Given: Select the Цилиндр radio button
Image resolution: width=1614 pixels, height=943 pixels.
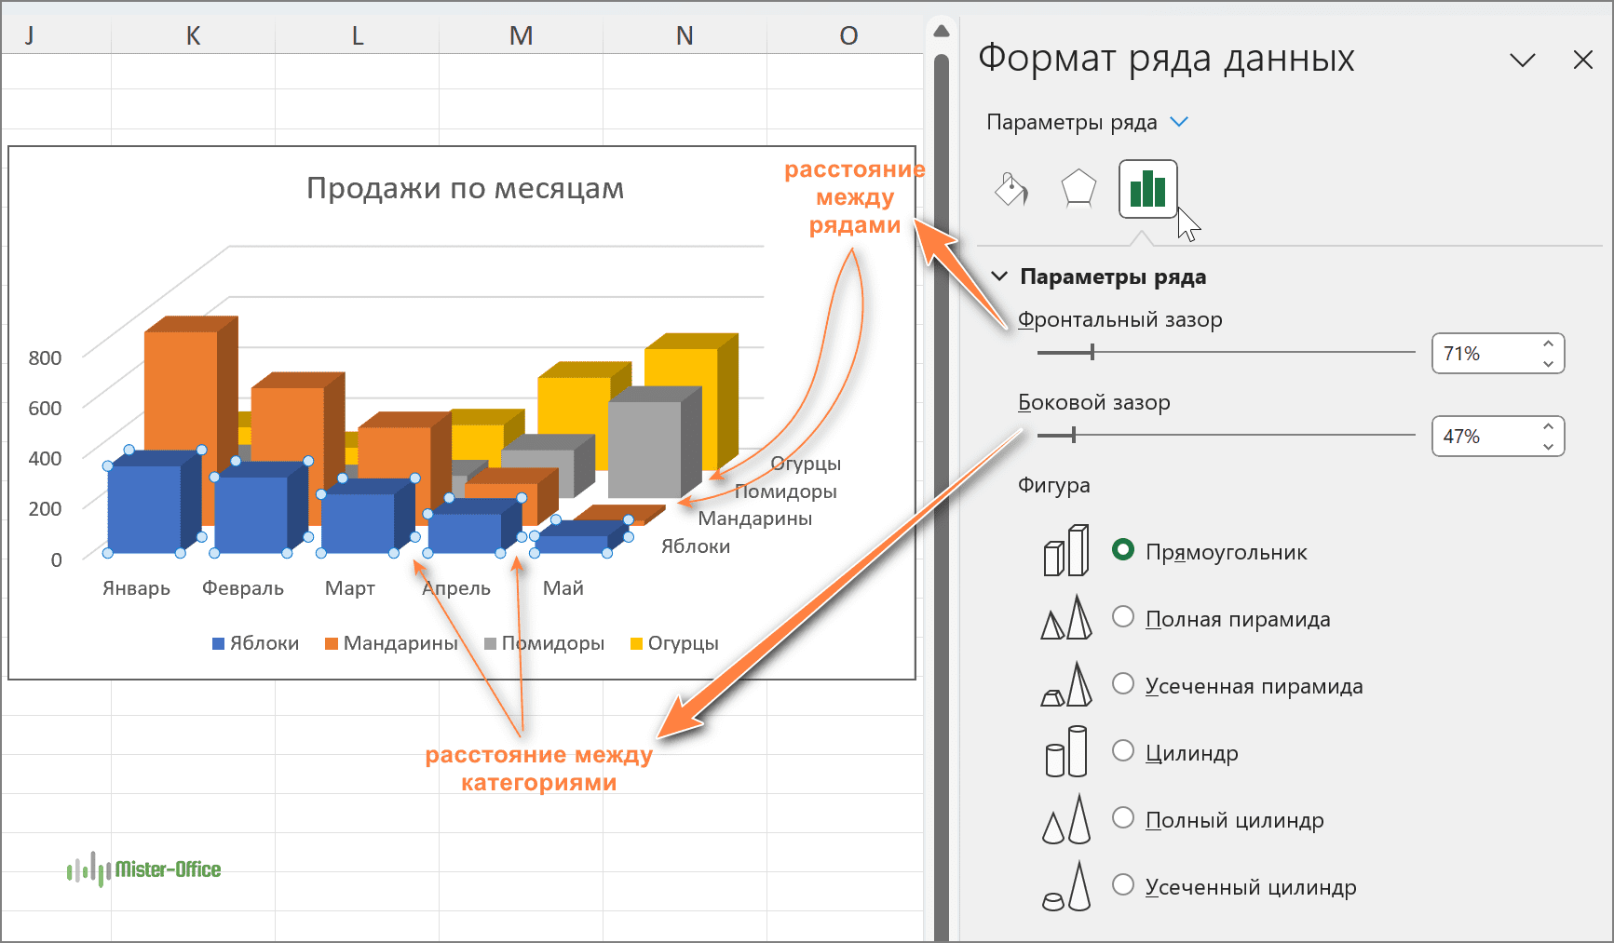Looking at the screenshot, I should tap(1123, 751).
